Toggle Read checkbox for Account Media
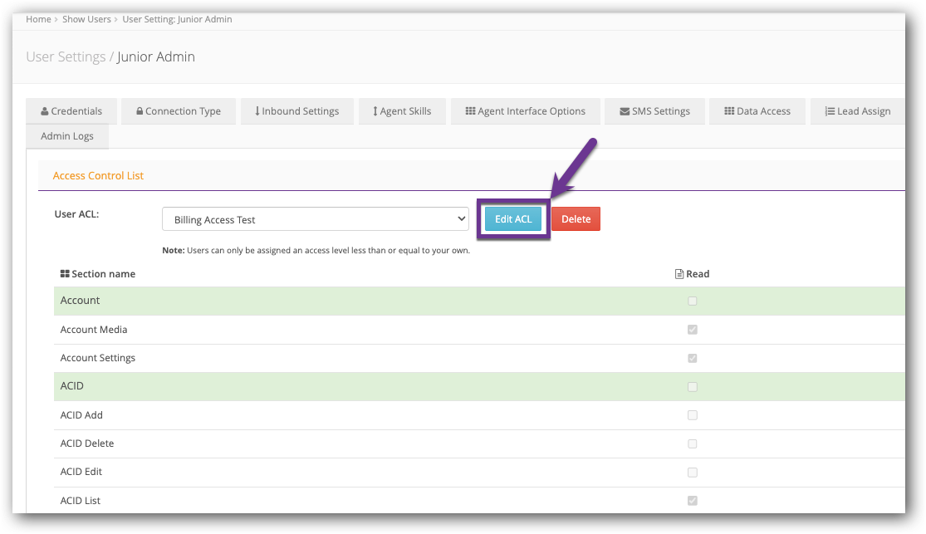Viewport: 926px width, 534px height. coord(693,330)
